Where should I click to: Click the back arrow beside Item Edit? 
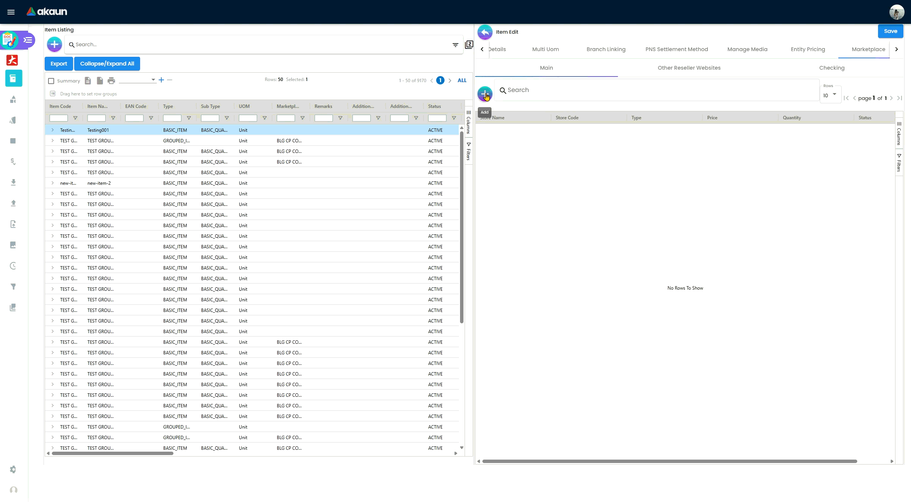[485, 32]
